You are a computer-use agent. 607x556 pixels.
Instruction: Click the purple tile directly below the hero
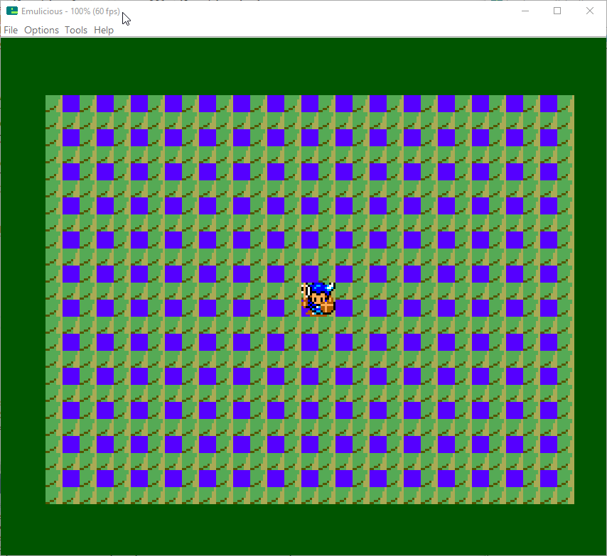coord(310,342)
